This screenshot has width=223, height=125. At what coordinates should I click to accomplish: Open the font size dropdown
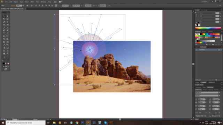[206, 99]
